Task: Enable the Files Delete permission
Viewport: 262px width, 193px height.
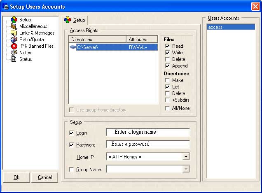Action: point(167,59)
